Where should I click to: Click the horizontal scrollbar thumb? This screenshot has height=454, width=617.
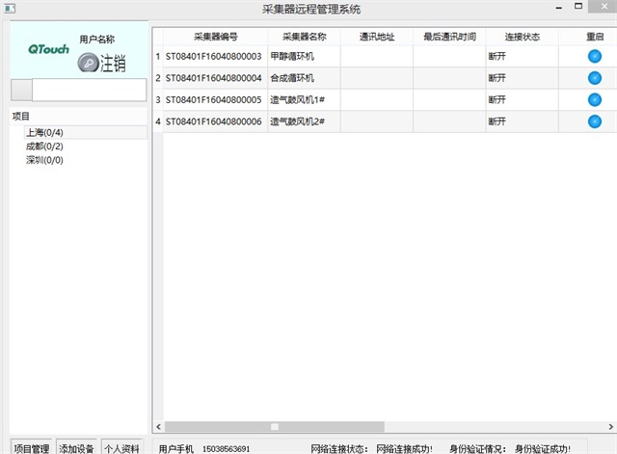[274, 427]
